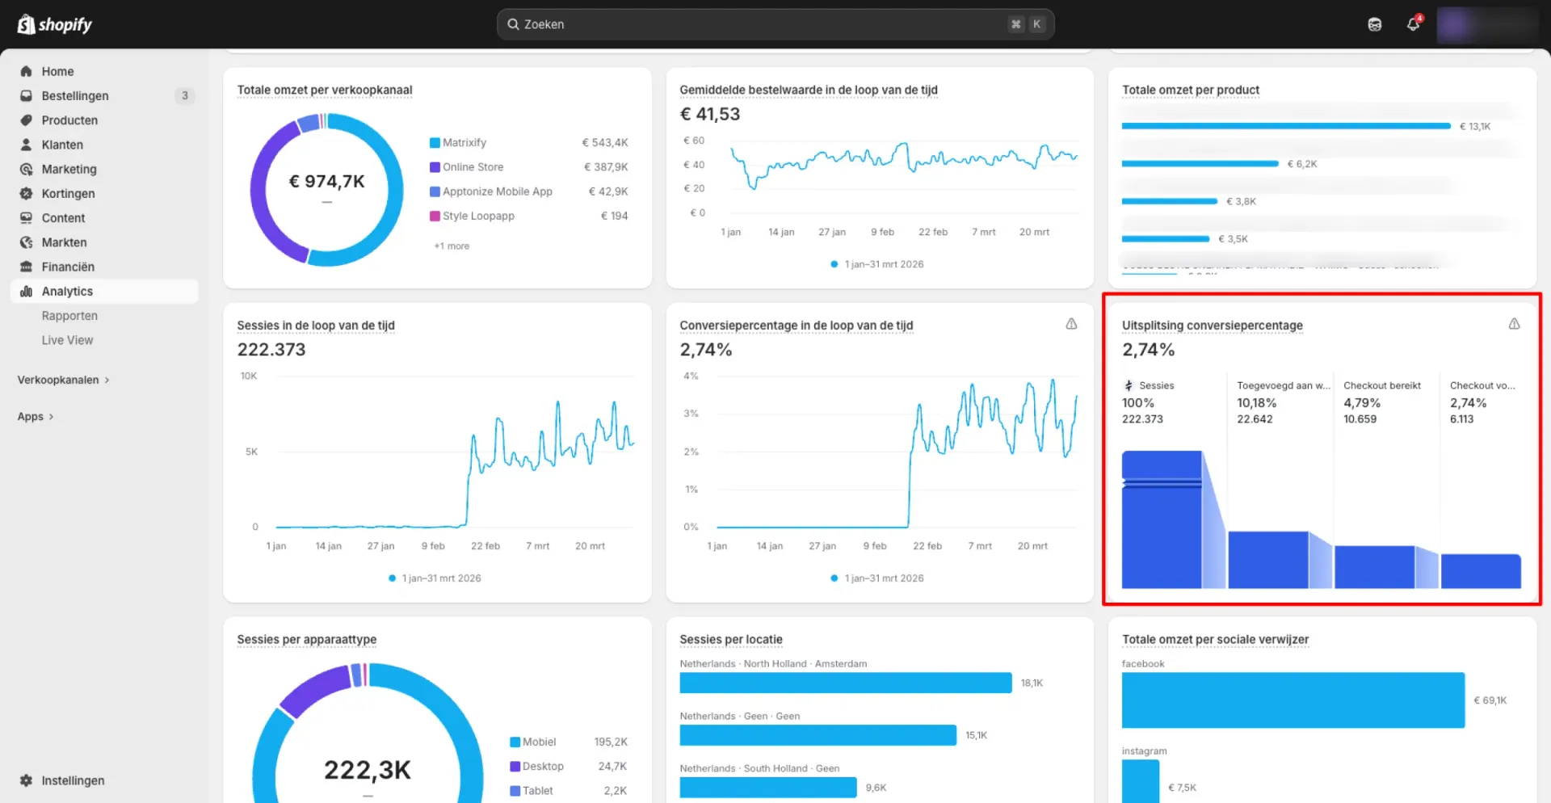Open Home in the sidebar
The height and width of the screenshot is (803, 1551).
[x=104, y=71]
